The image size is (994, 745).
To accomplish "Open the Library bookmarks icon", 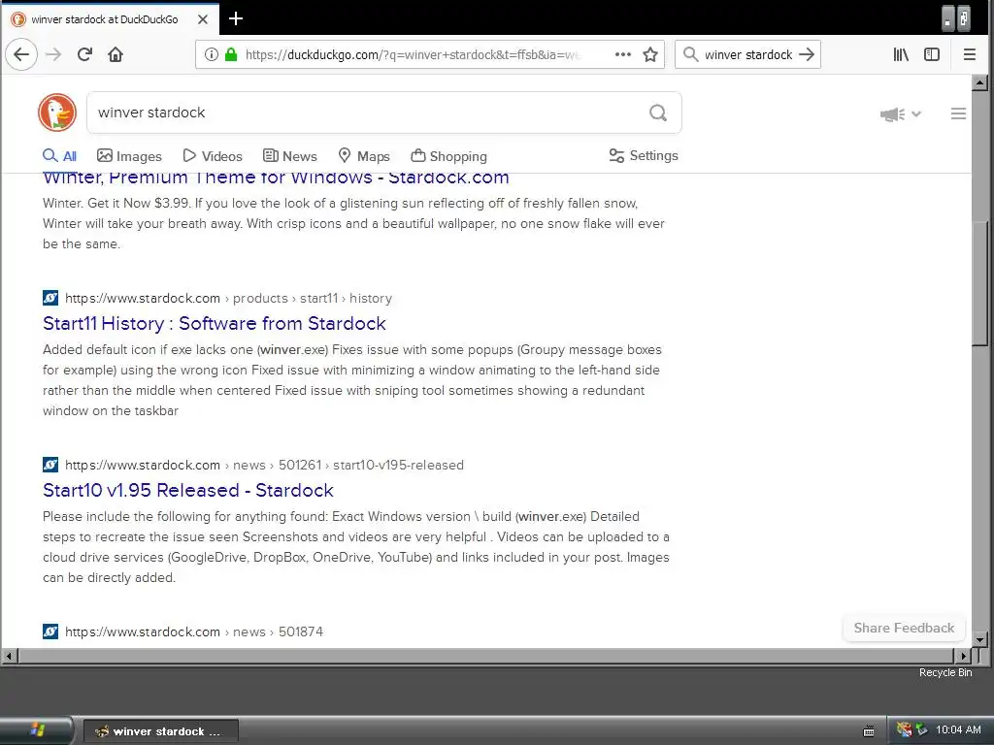I will (x=901, y=54).
